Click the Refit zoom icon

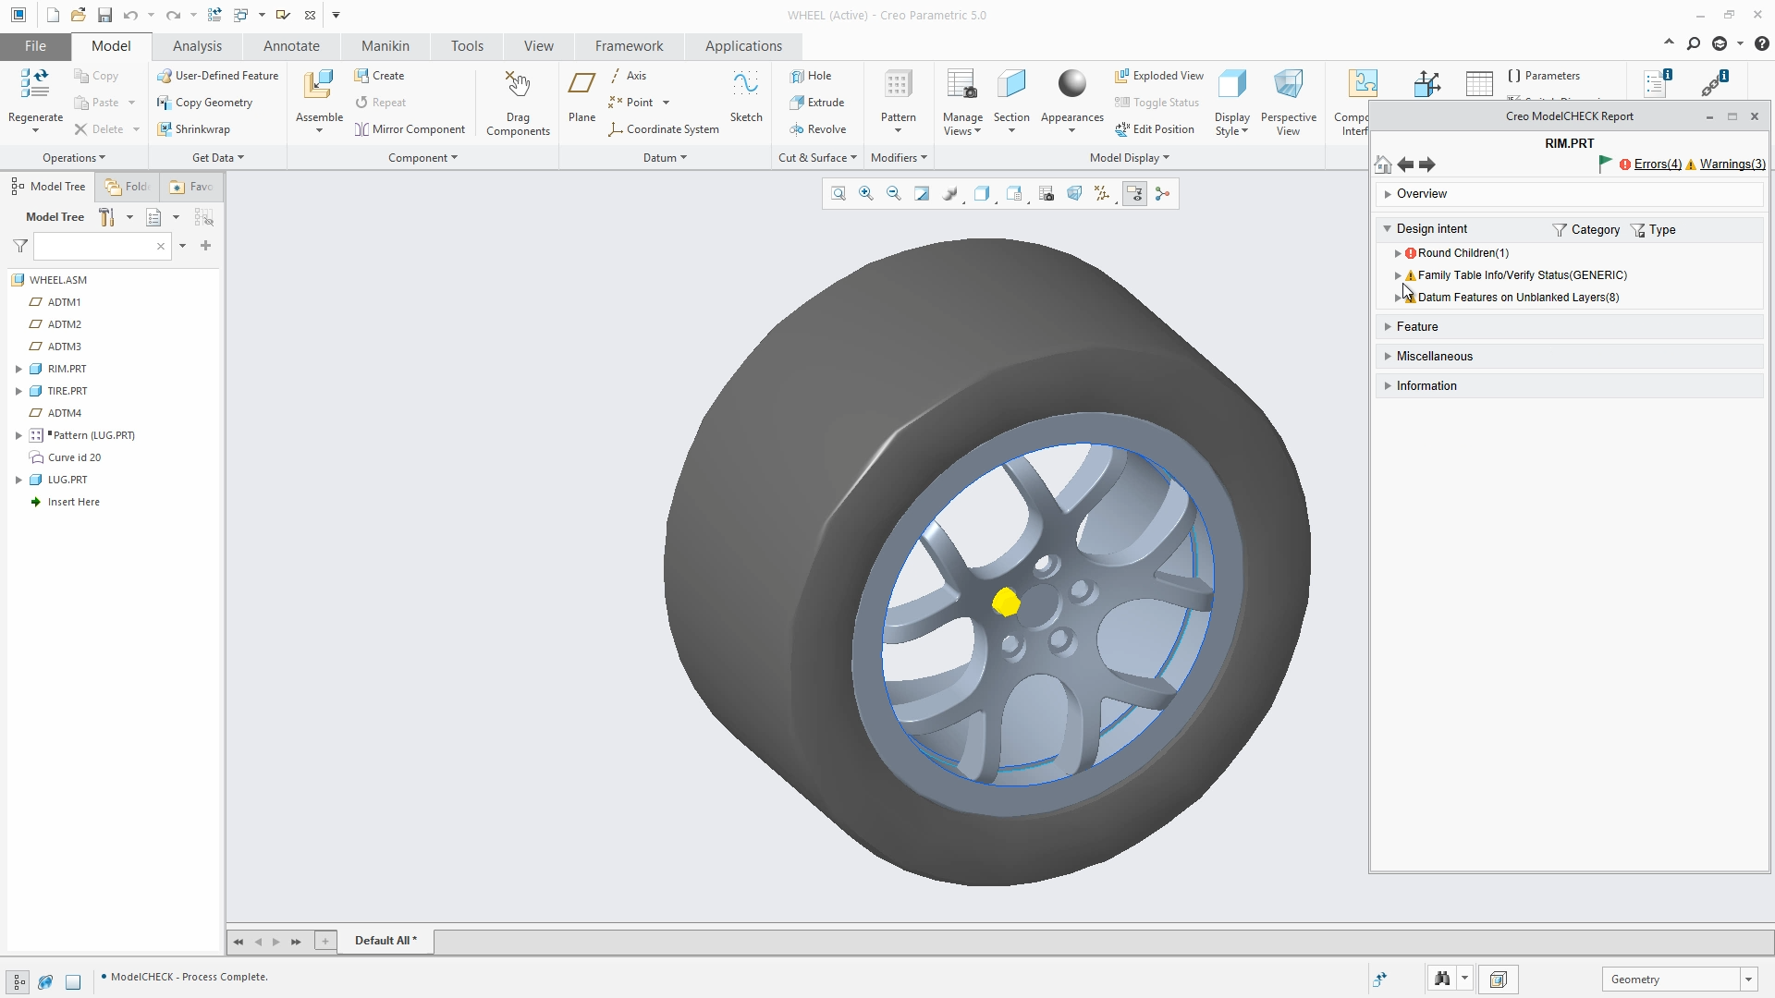click(839, 194)
